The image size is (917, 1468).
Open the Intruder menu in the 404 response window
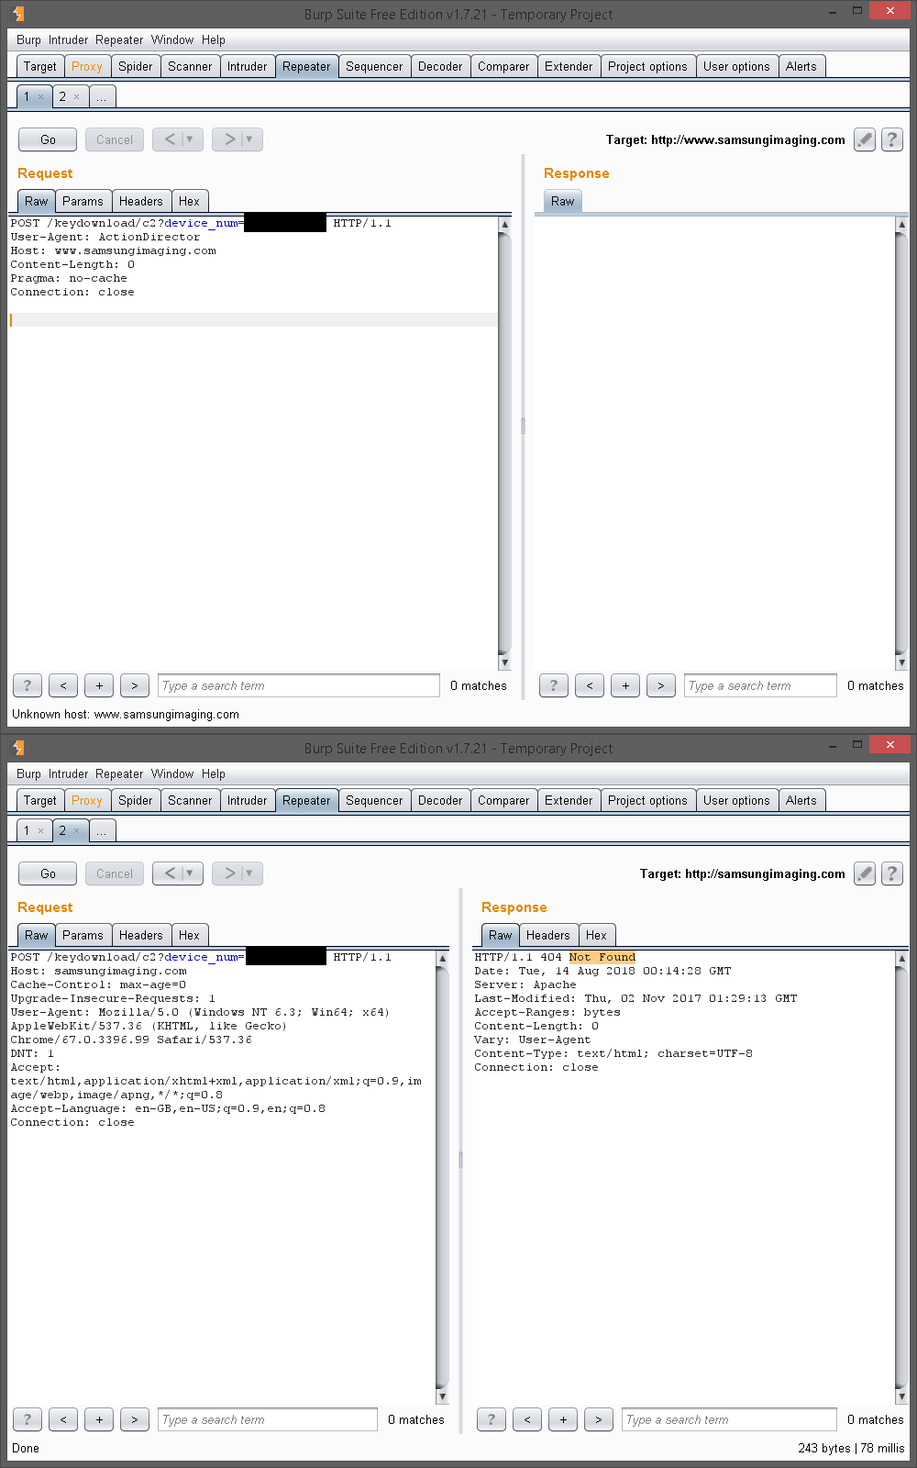pyautogui.click(x=68, y=773)
